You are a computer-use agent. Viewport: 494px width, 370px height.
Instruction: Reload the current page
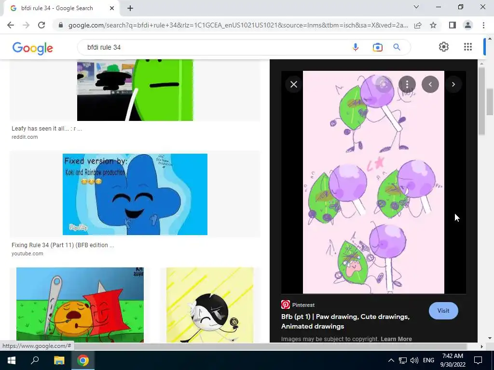pyautogui.click(x=41, y=25)
